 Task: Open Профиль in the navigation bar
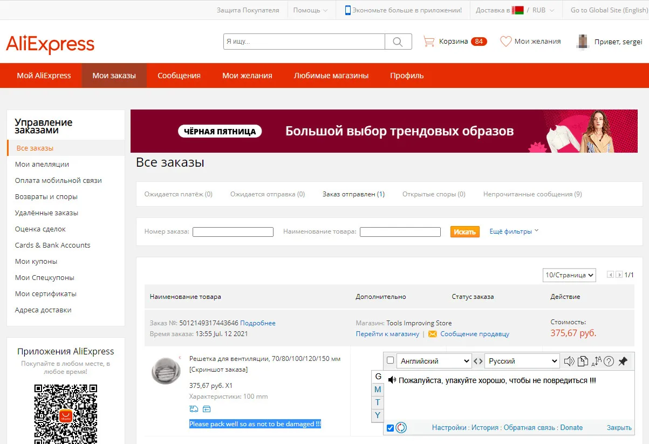[407, 76]
